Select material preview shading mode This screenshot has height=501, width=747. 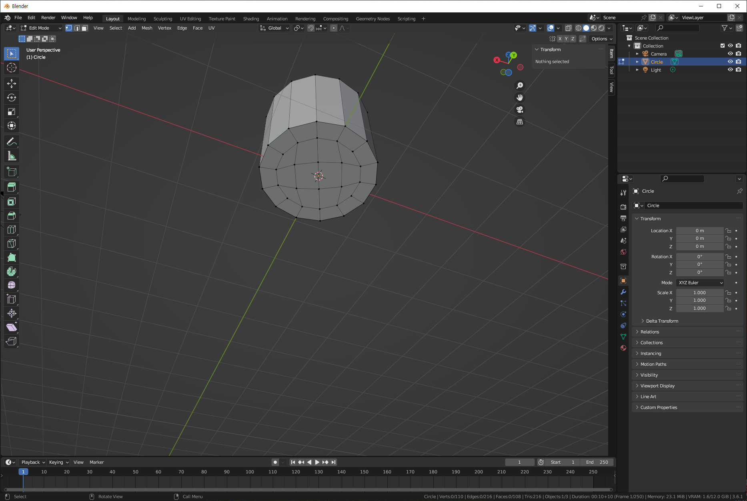pyautogui.click(x=594, y=28)
